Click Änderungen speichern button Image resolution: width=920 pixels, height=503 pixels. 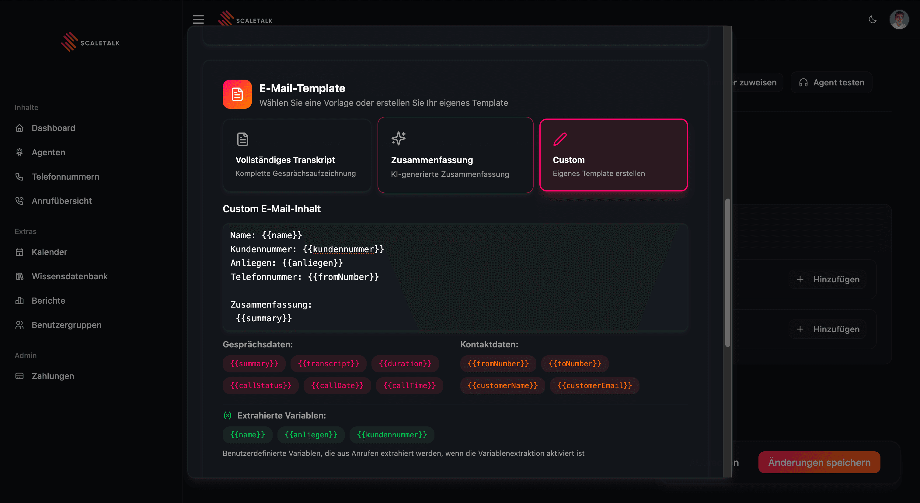[819, 462]
